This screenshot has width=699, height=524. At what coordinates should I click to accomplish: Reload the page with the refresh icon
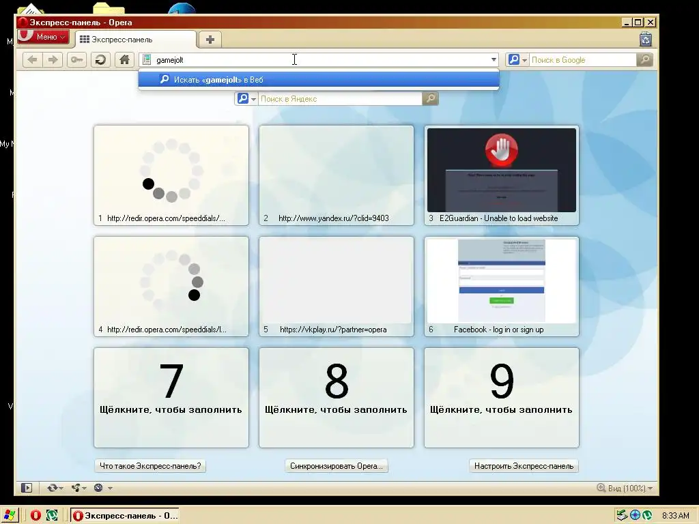101,60
